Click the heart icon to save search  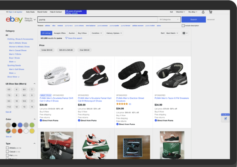(66, 38)
